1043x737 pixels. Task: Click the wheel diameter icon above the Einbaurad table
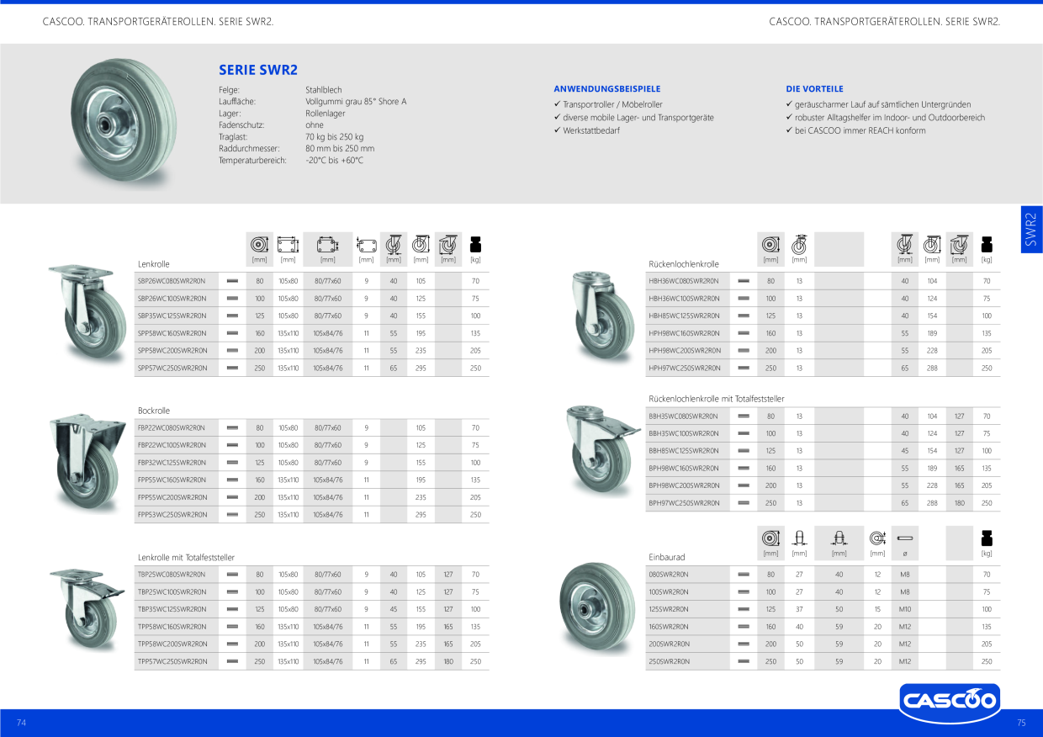[x=770, y=538]
